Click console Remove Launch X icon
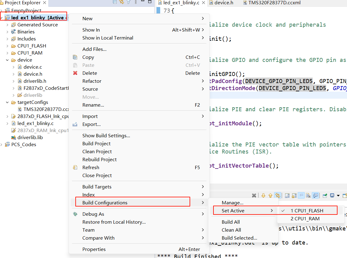Image resolution: width=347 pixels, height=258 pixels. click(x=254, y=195)
